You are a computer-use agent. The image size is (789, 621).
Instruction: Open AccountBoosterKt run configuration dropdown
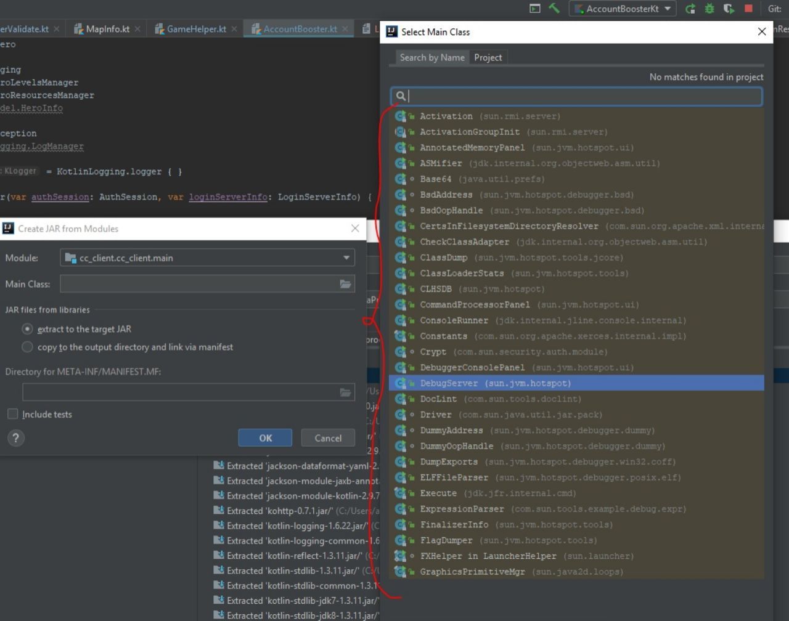pyautogui.click(x=622, y=9)
